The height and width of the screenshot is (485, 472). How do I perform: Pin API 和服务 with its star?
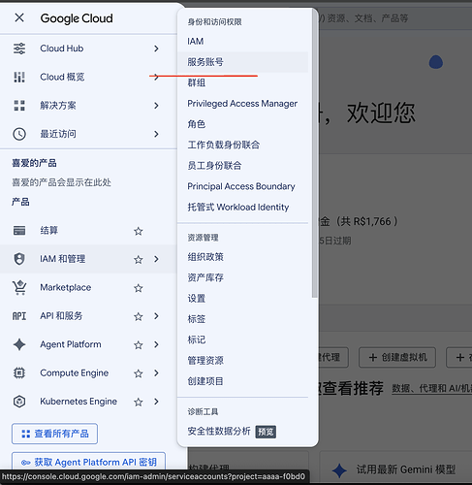[139, 316]
